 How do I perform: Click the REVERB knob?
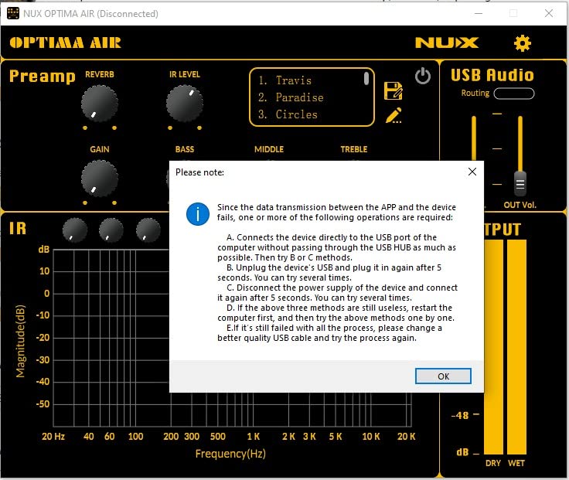point(99,104)
